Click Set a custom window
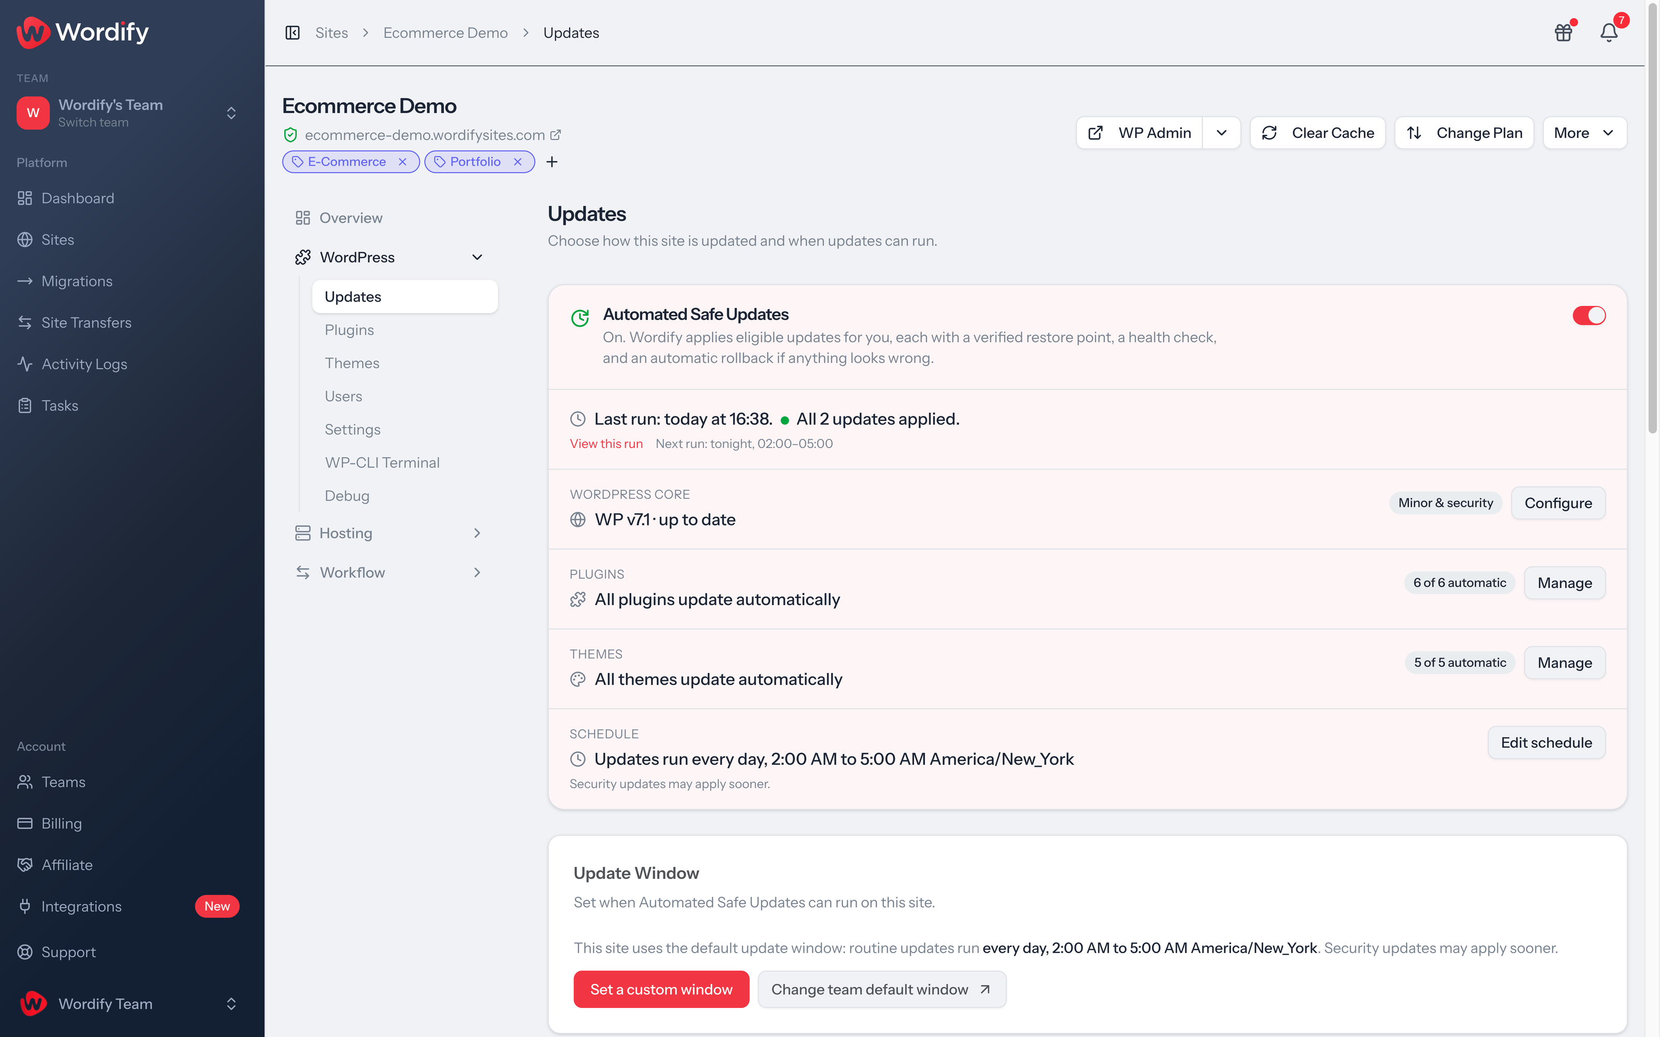Image resolution: width=1660 pixels, height=1037 pixels. pyautogui.click(x=661, y=989)
